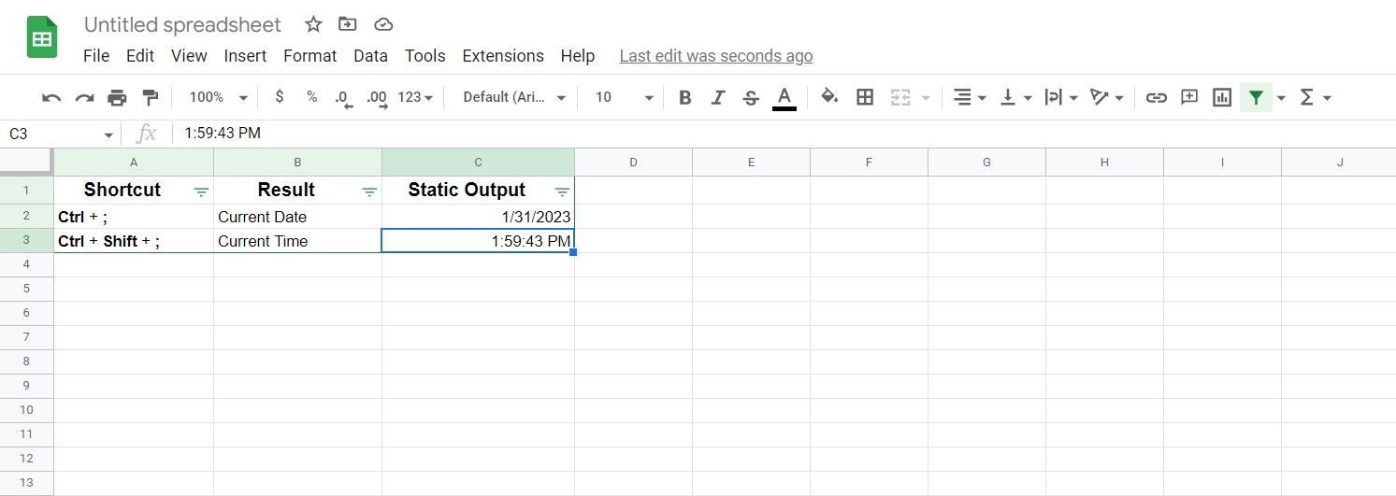This screenshot has width=1396, height=496.
Task: Toggle strikethrough formatting
Action: click(x=750, y=97)
